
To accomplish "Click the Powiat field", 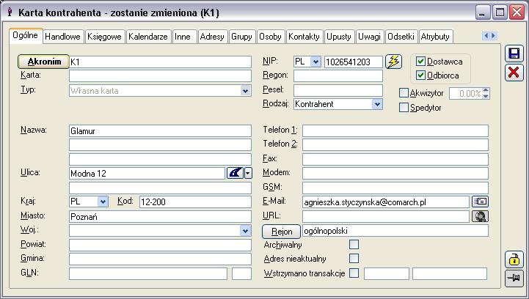I will [160, 245].
